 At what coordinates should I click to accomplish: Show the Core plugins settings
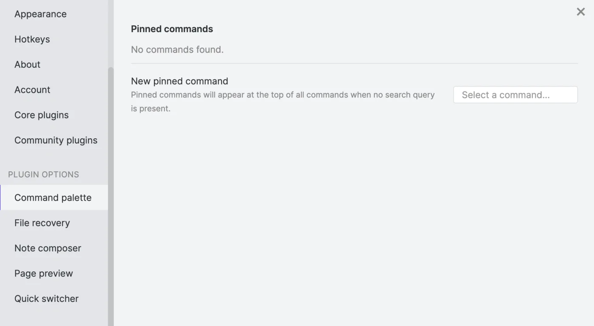pyautogui.click(x=42, y=115)
